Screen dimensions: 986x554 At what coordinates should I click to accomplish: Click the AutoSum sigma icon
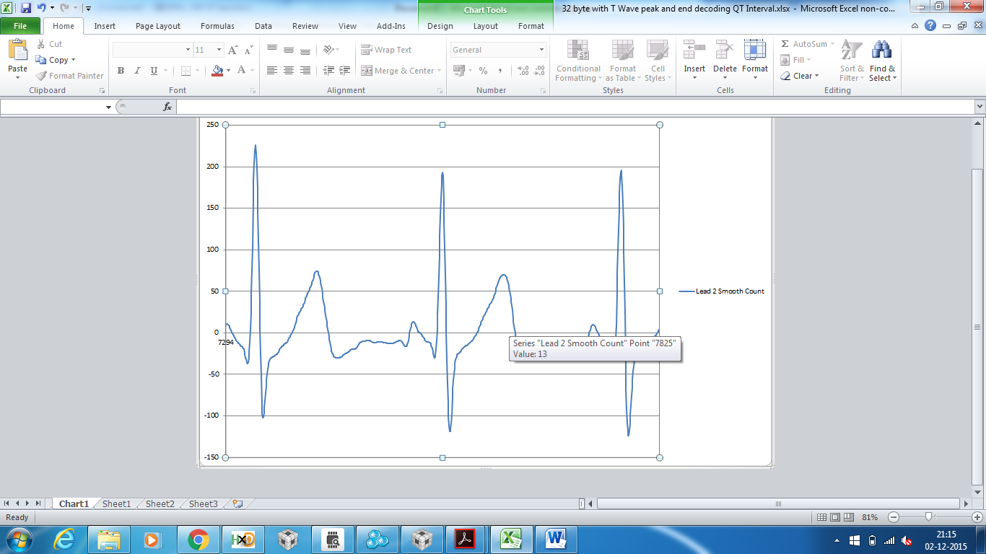(785, 44)
